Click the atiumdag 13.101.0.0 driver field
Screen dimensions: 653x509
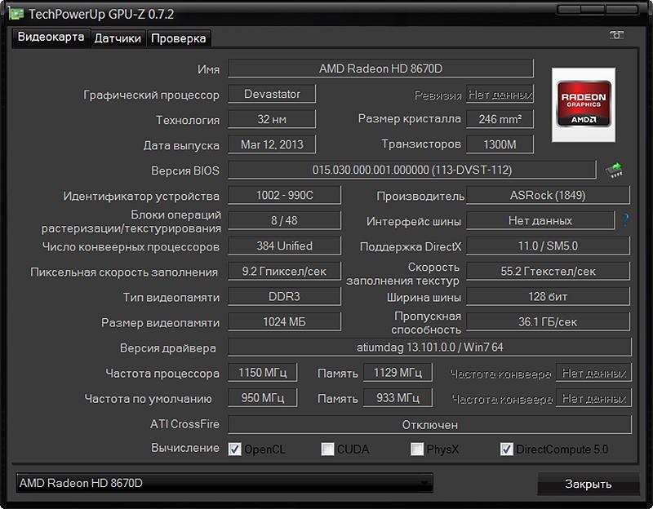click(x=430, y=347)
